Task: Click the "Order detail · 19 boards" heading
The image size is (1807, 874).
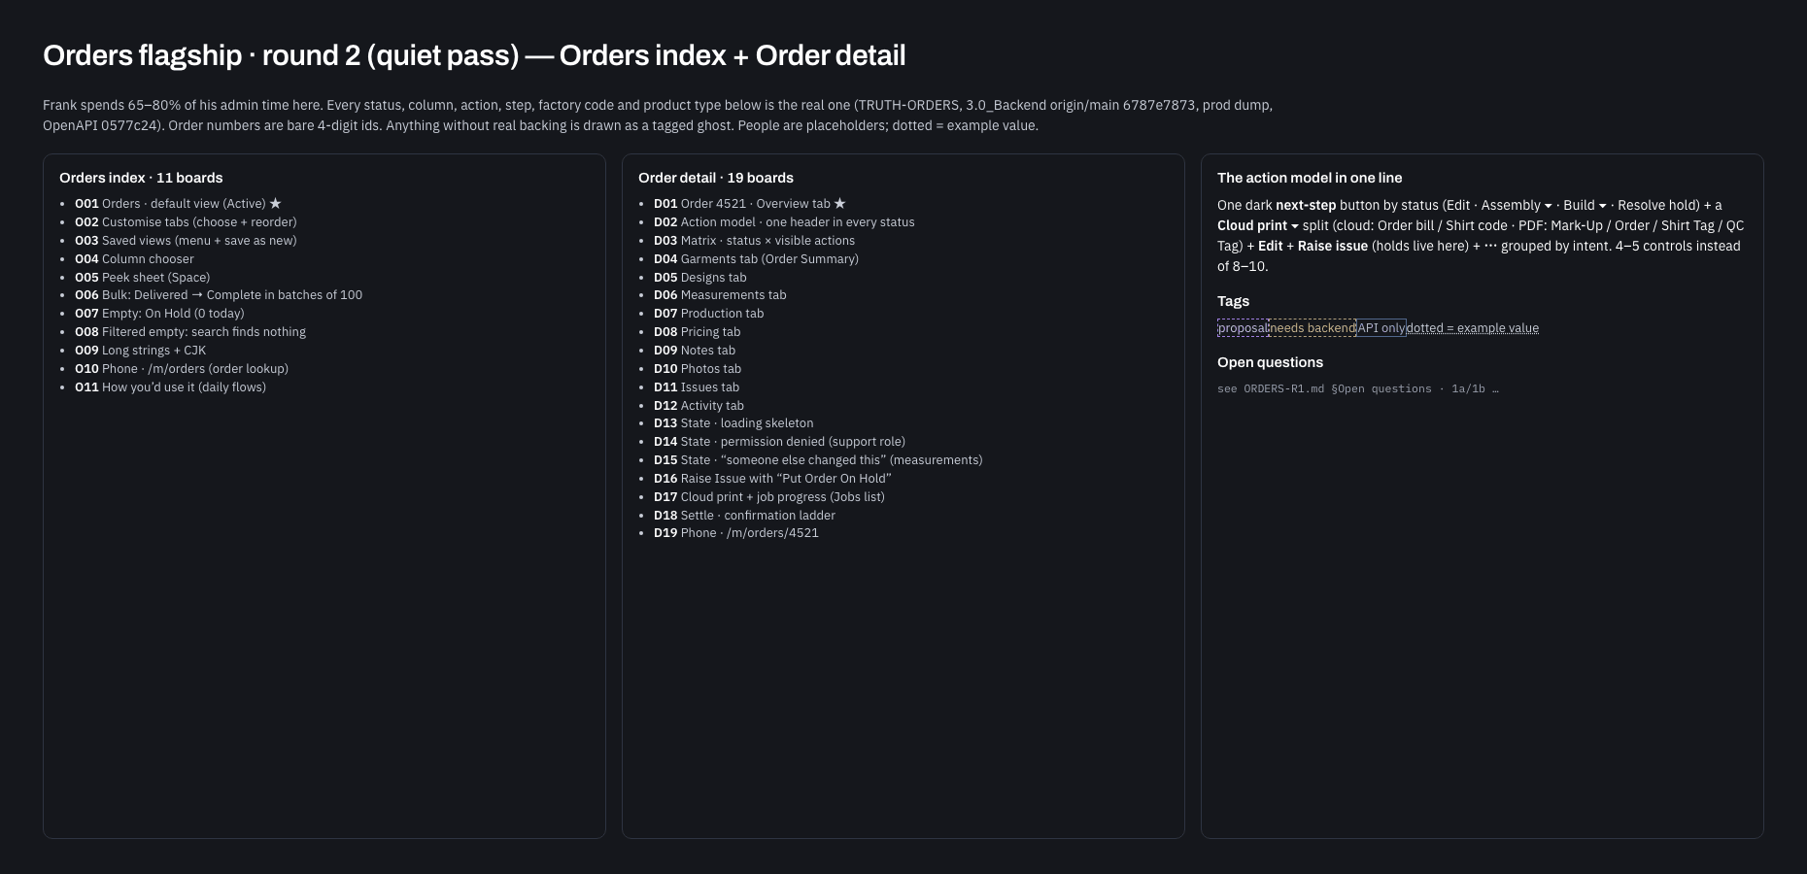Action: (716, 178)
